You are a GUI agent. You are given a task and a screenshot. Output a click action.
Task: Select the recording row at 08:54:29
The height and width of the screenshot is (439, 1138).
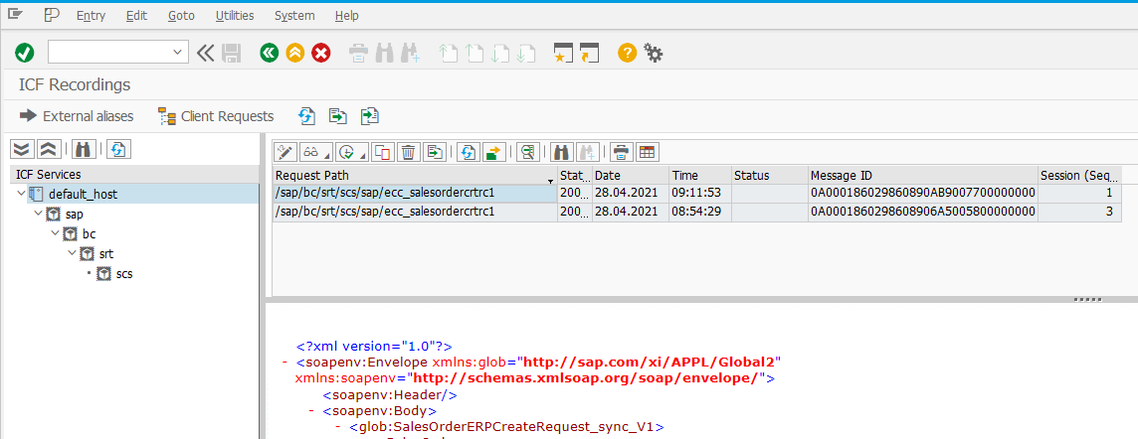pos(414,212)
